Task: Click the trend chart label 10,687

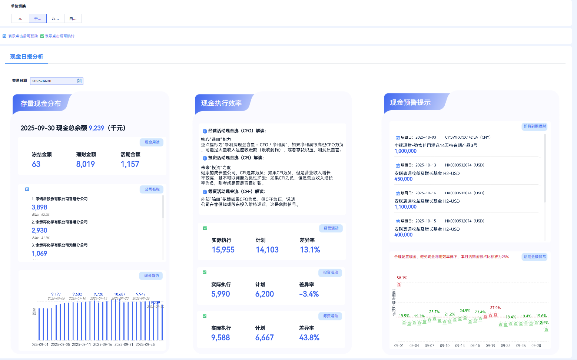Action: click(x=120, y=294)
